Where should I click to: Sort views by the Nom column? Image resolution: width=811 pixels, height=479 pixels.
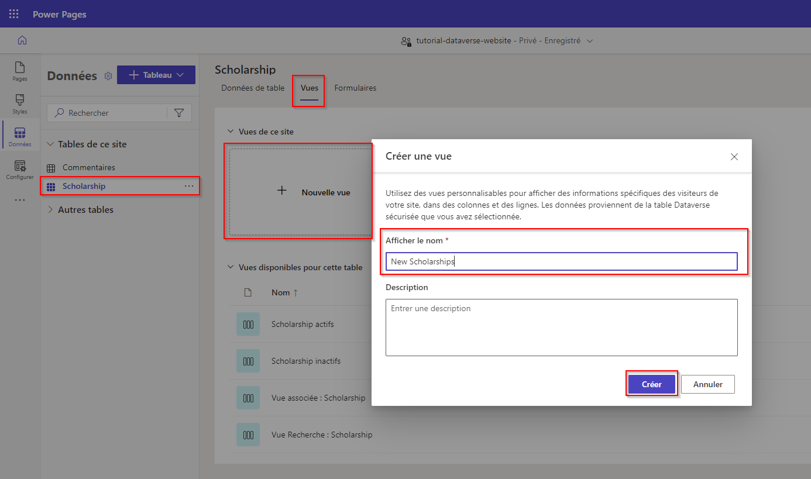285,292
